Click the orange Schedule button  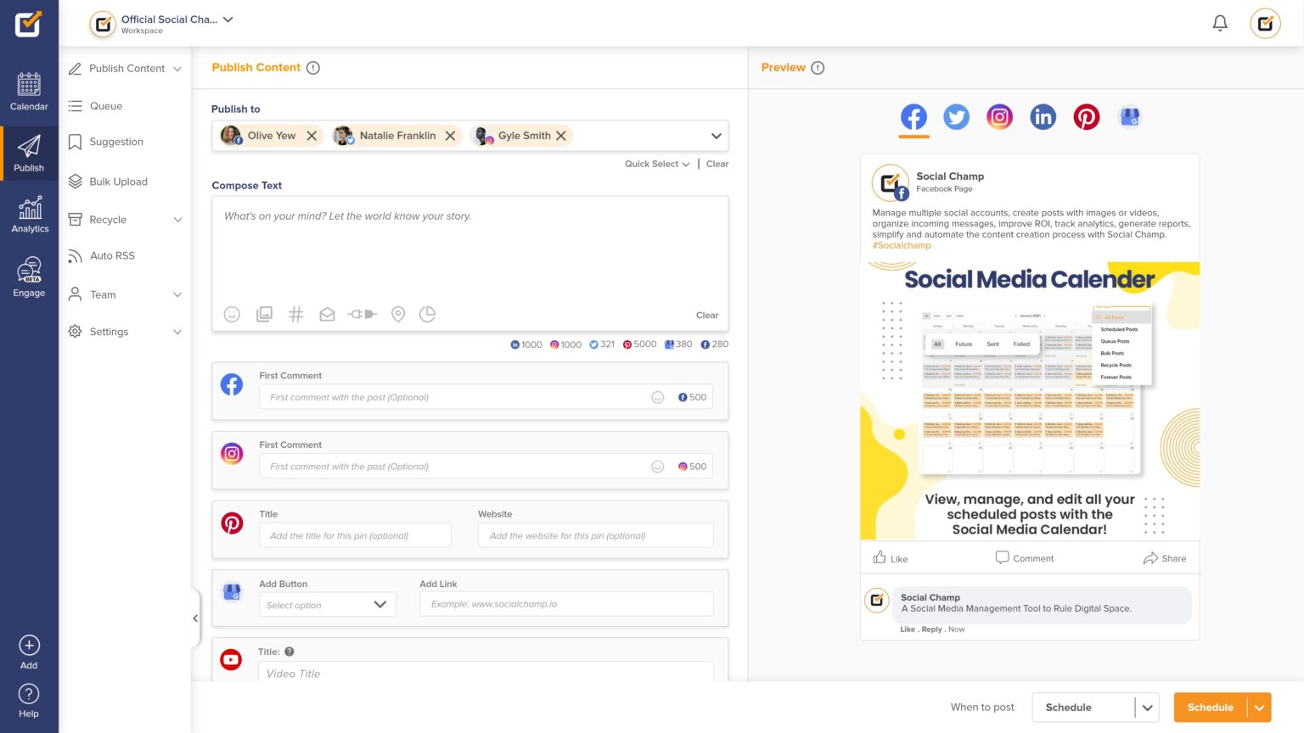(1210, 708)
